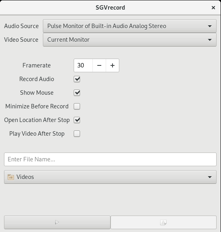
Task: Disable the Show Mouse checkbox
Action: pos(77,93)
